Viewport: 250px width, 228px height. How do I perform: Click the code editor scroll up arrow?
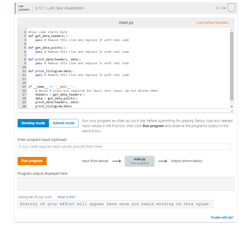click(x=232, y=30)
